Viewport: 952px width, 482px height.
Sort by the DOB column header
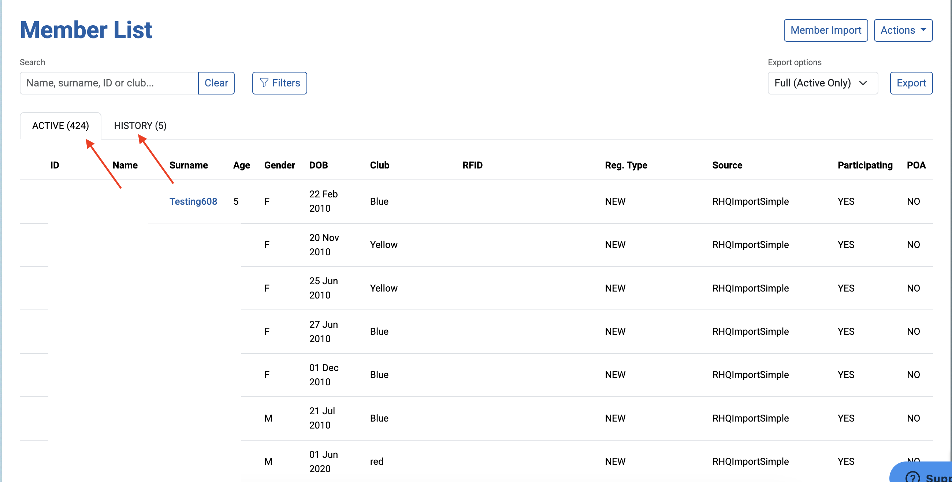tap(318, 165)
